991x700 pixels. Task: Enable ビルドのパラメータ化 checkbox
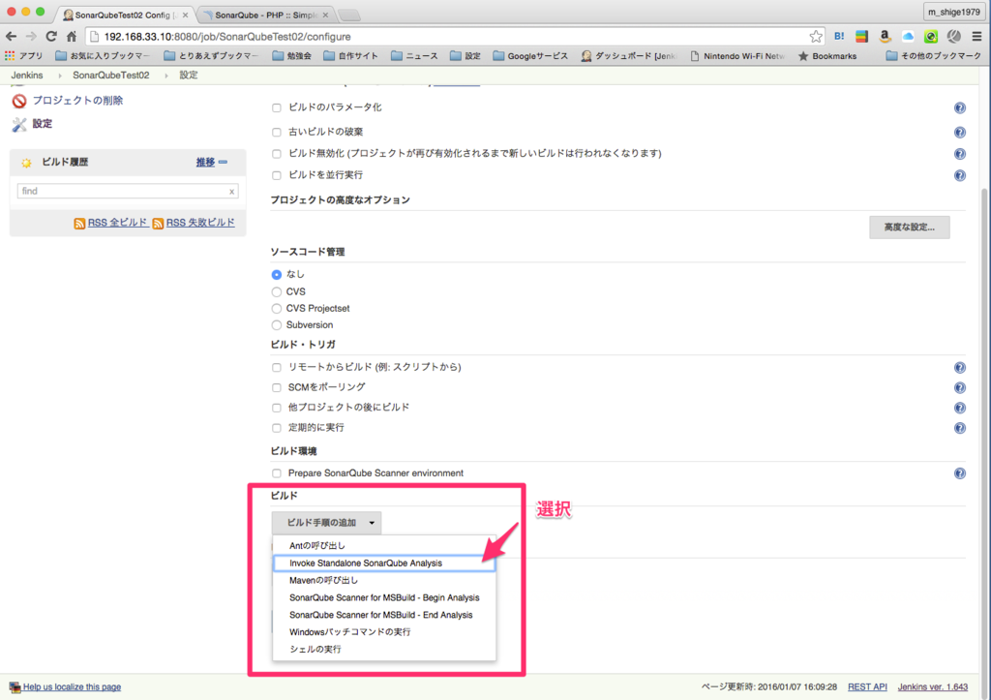click(276, 108)
